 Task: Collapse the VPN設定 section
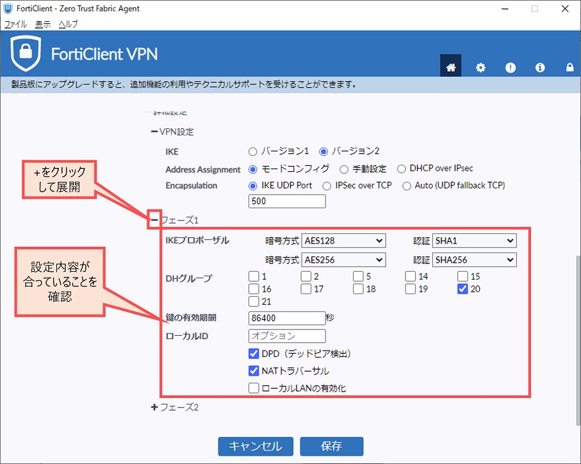[x=154, y=132]
